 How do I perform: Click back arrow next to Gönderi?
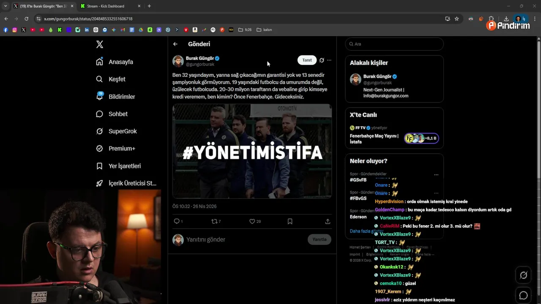[x=175, y=44]
